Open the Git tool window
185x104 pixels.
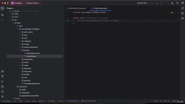[x=3, y=96]
